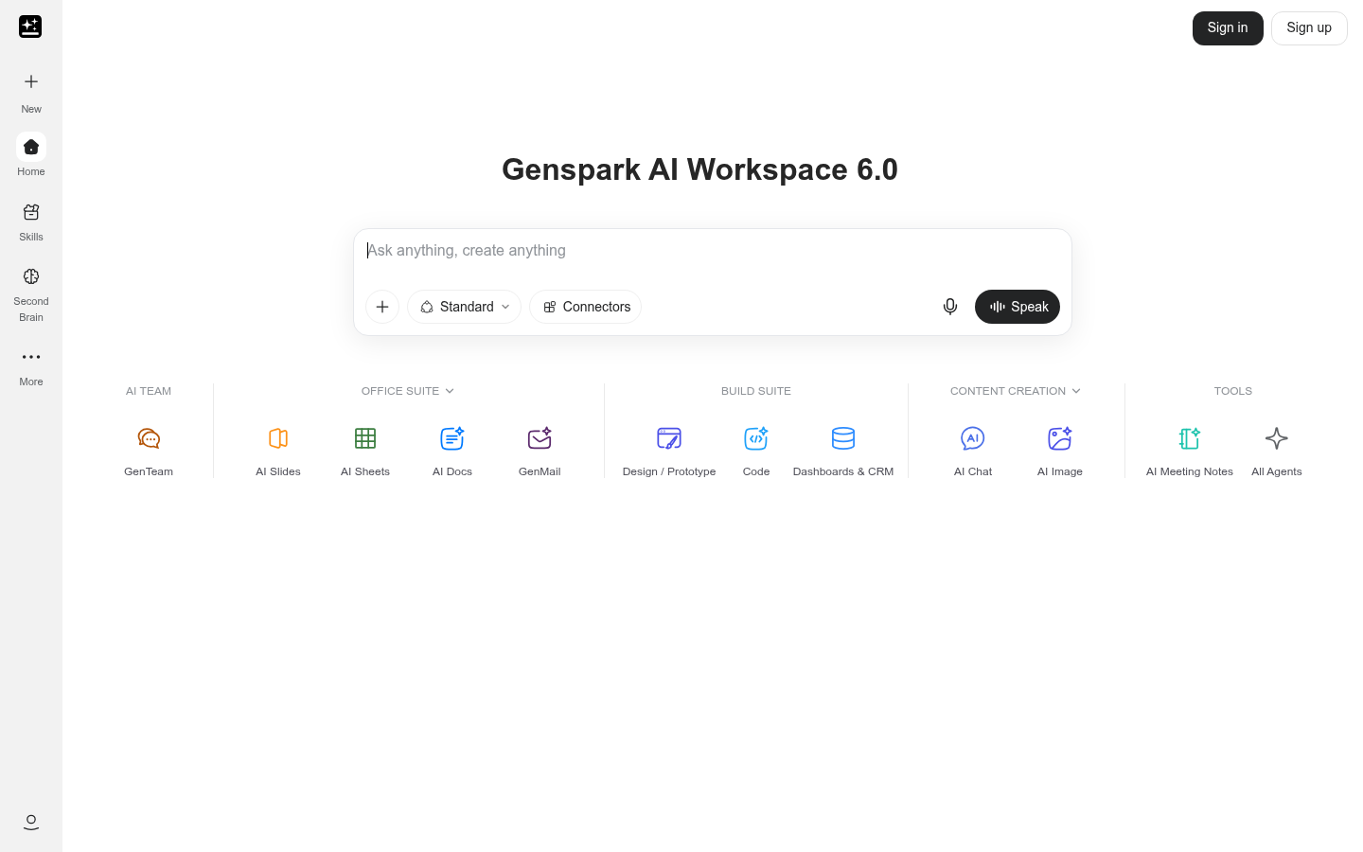1363x852 pixels.
Task: Click the 'TOOLS' category label
Action: (x=1233, y=391)
